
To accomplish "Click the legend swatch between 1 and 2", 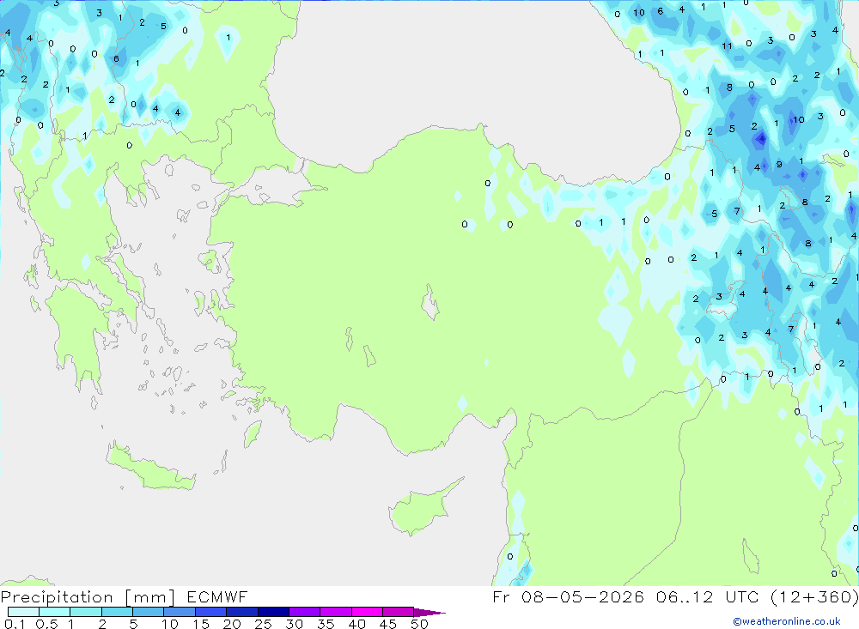I will [x=86, y=612].
